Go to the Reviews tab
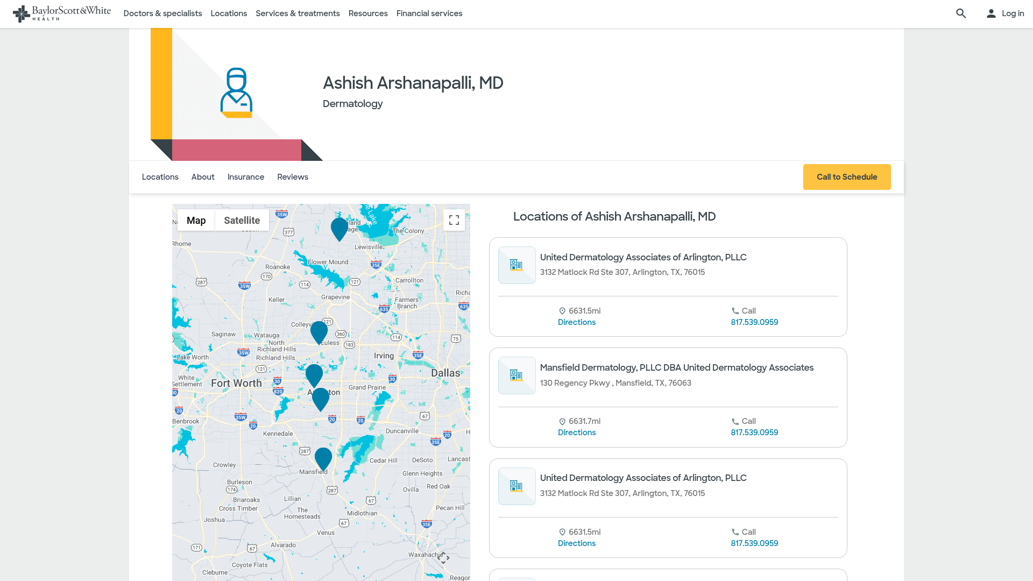The image size is (1033, 581). 292,177
